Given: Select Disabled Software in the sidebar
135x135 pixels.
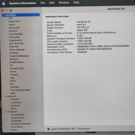Looking at the screenshot, I should pos(21,124).
